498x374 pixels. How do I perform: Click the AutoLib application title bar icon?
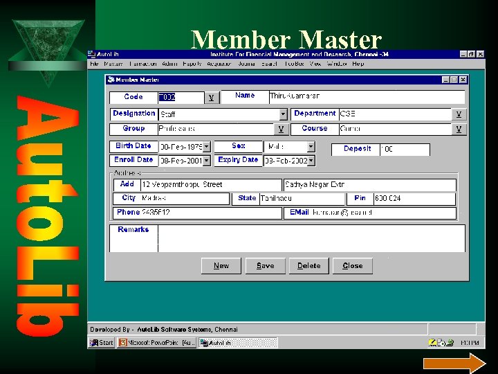point(92,54)
